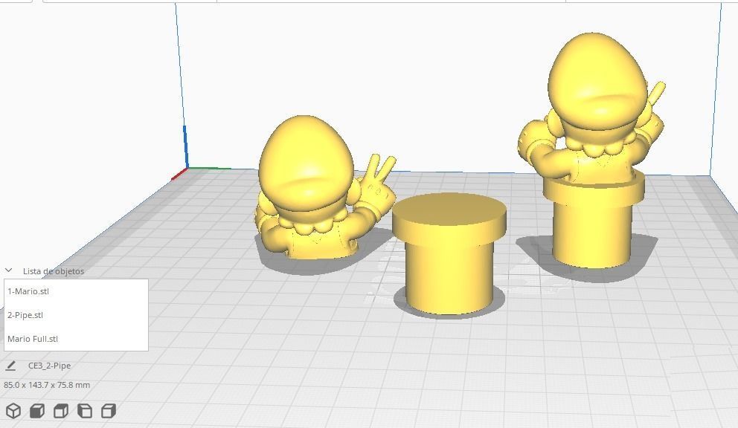Viewport: 738px width, 428px height.
Task: Click the CE3_2-Pipe job name
Action: [x=49, y=366]
